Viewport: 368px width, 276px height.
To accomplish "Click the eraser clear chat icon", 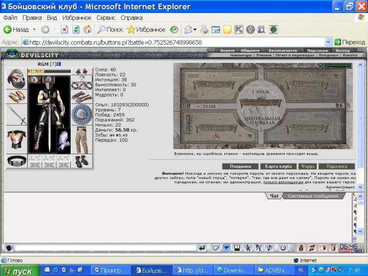I will pos(215,247).
